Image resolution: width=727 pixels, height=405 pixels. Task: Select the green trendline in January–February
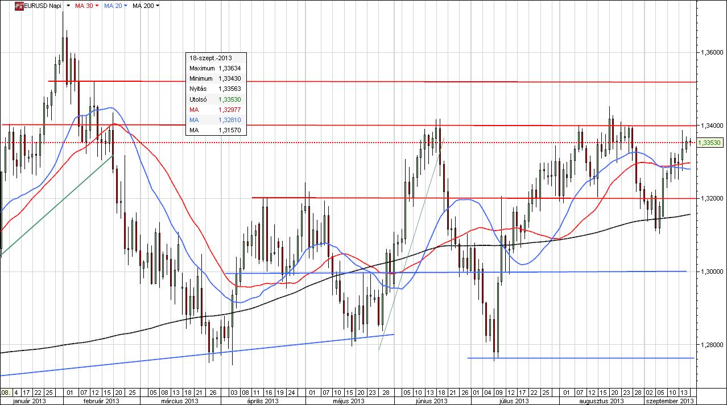pos(57,204)
